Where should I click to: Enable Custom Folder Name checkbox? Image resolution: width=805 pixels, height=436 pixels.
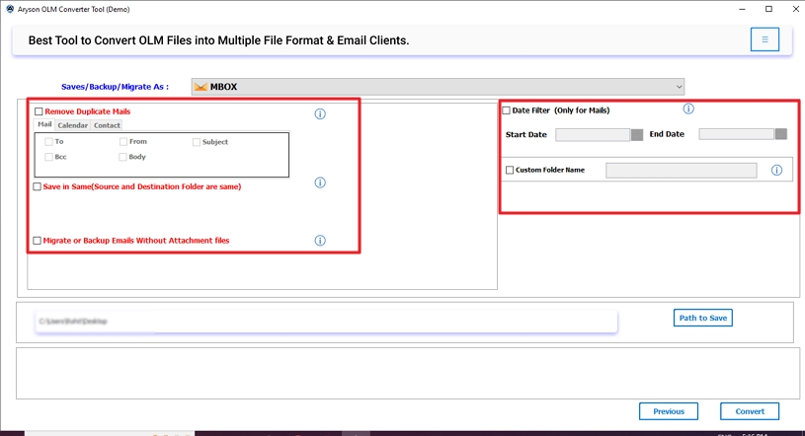510,170
